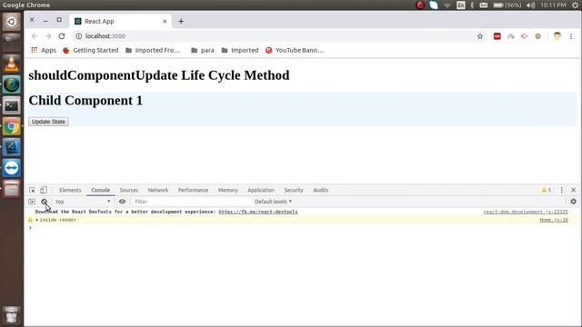Image resolution: width=582 pixels, height=327 pixels.
Task: View site information icon
Action: (x=79, y=36)
